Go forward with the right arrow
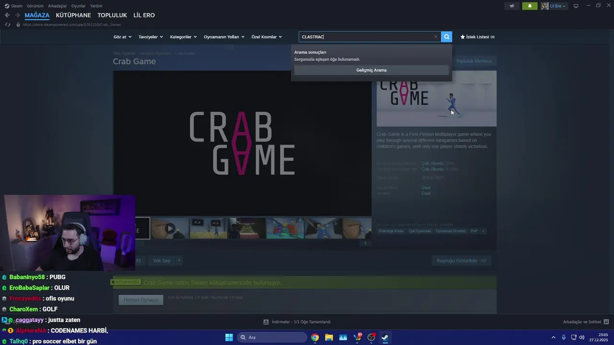This screenshot has height=345, width=614. (17, 15)
